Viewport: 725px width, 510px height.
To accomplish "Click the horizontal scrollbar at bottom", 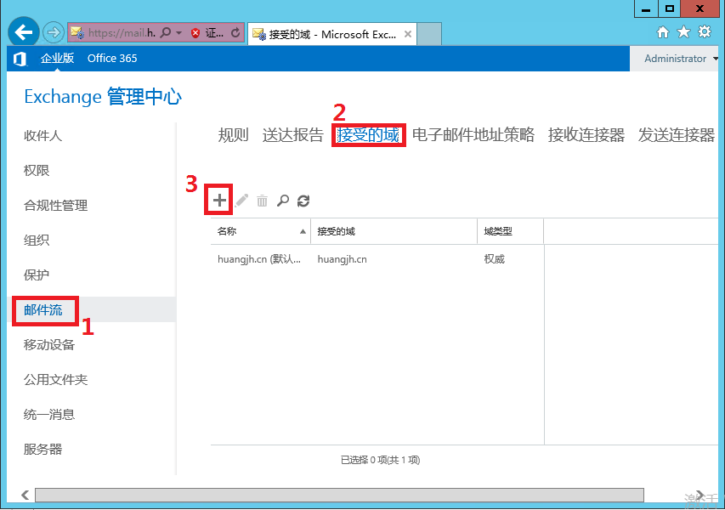I will point(338,495).
